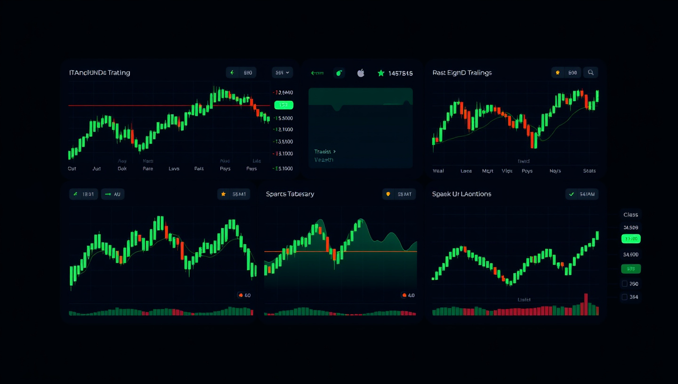
Task: Open the AU arrow selector
Action: [113, 194]
